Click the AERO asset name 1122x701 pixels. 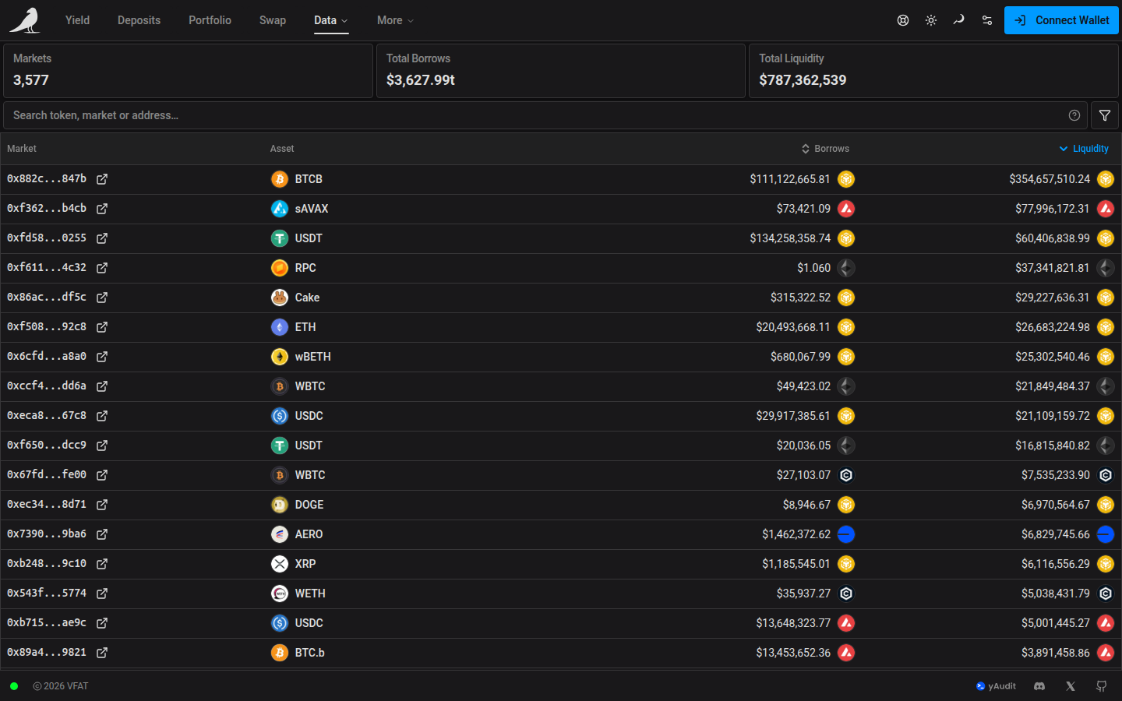pos(309,534)
